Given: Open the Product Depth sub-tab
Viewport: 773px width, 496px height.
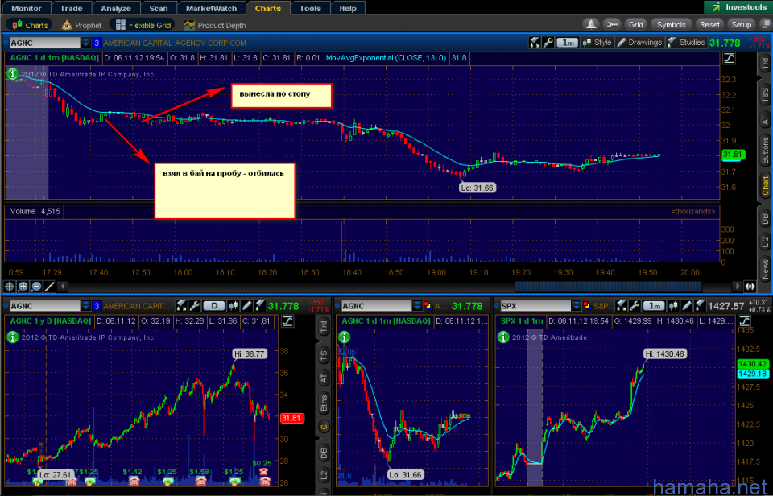Looking at the screenshot, I should coord(214,25).
